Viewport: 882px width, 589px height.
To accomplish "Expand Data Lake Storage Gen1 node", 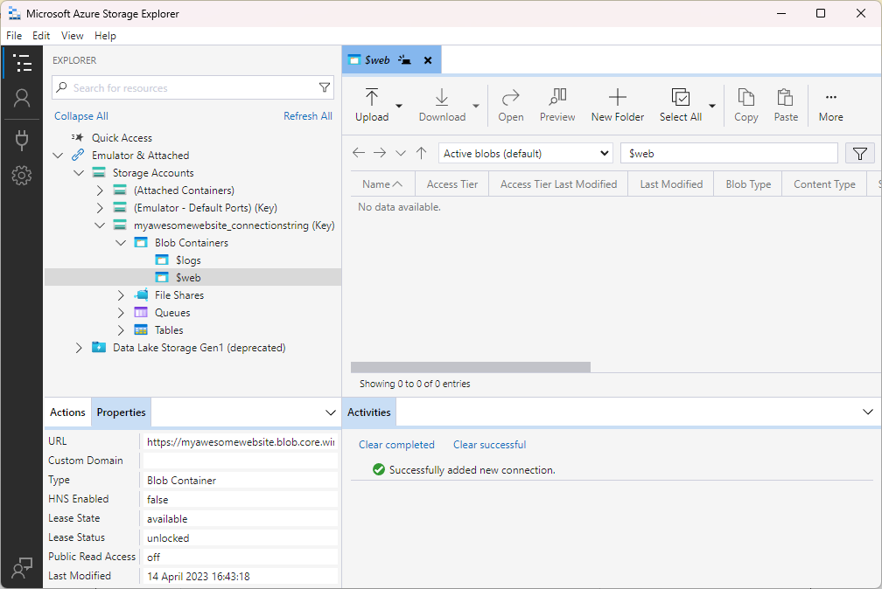I will [79, 348].
